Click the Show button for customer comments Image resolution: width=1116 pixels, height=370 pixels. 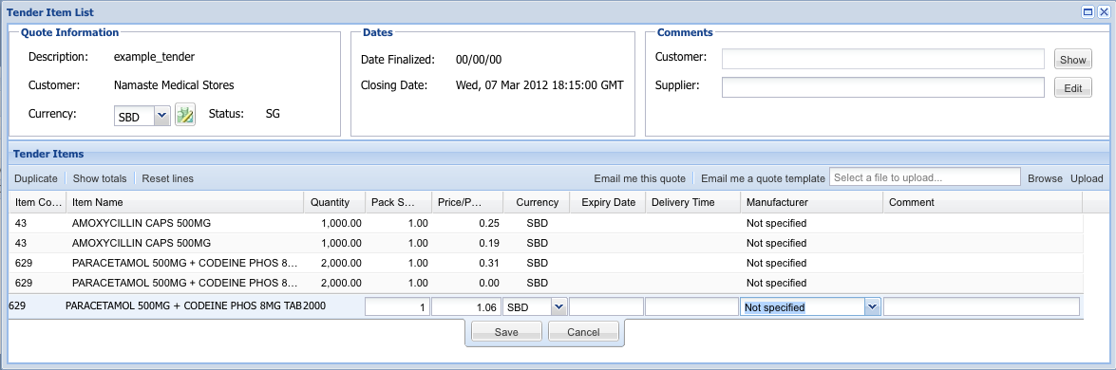coord(1072,60)
